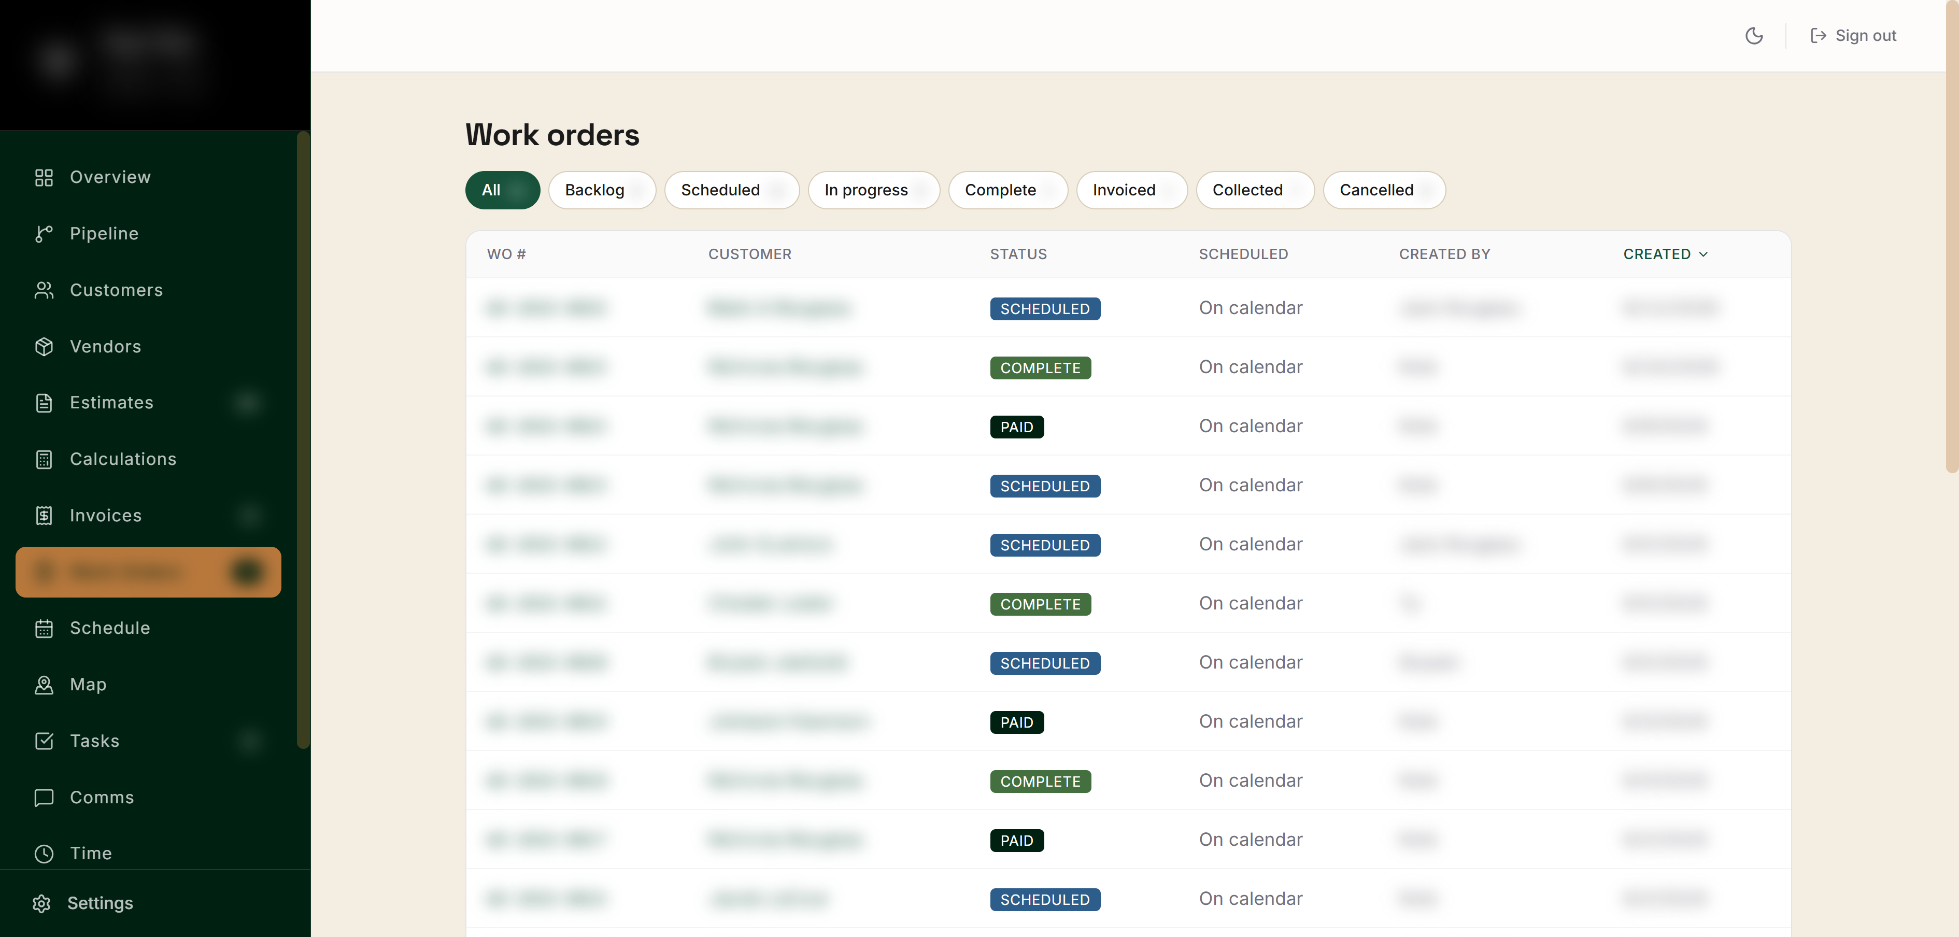
Task: Open Overview page label
Action: [110, 177]
